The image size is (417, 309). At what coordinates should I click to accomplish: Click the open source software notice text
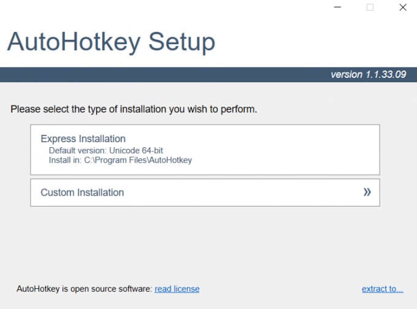tap(84, 289)
